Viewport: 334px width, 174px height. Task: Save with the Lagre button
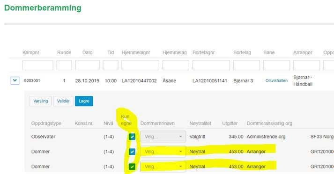pyautogui.click(x=84, y=101)
